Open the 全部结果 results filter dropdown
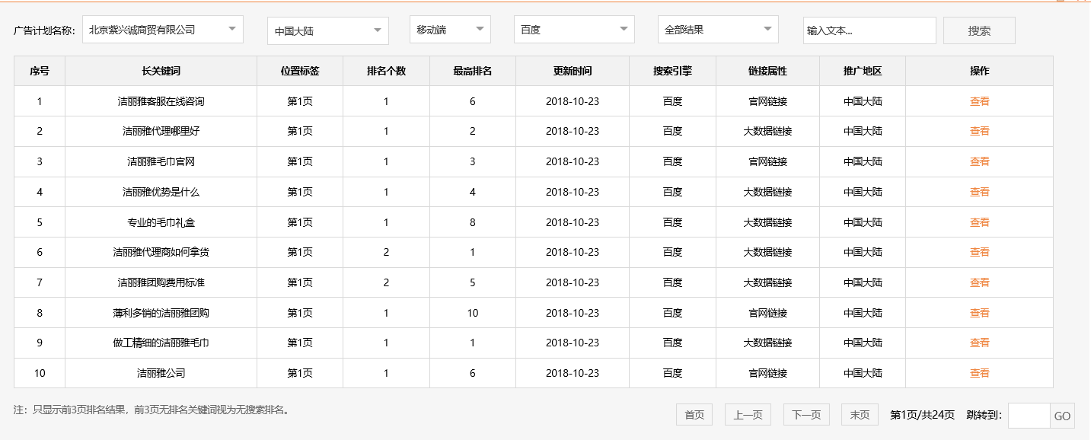 pos(717,29)
